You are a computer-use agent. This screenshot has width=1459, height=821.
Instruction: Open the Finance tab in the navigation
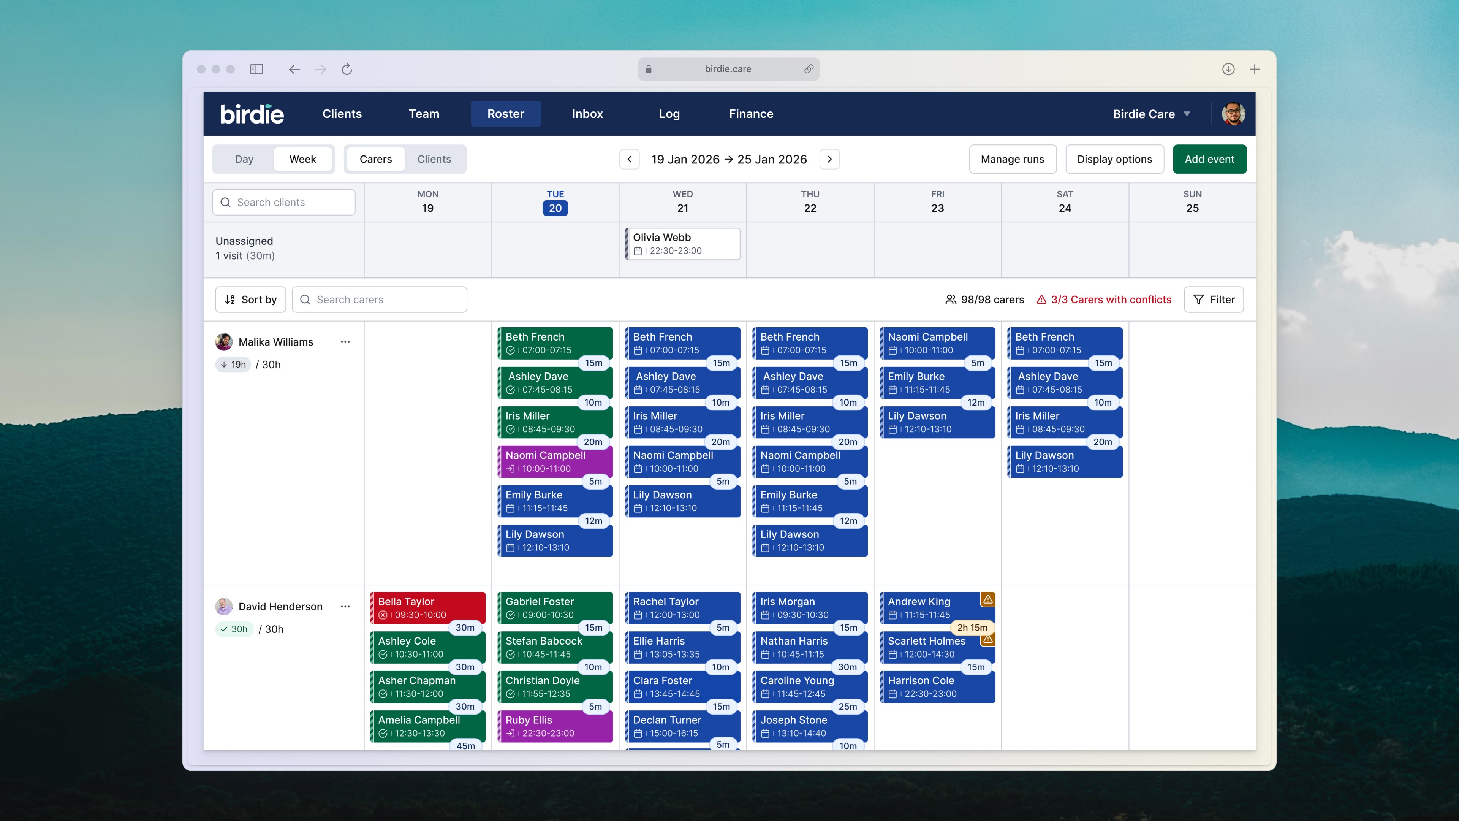click(x=751, y=114)
